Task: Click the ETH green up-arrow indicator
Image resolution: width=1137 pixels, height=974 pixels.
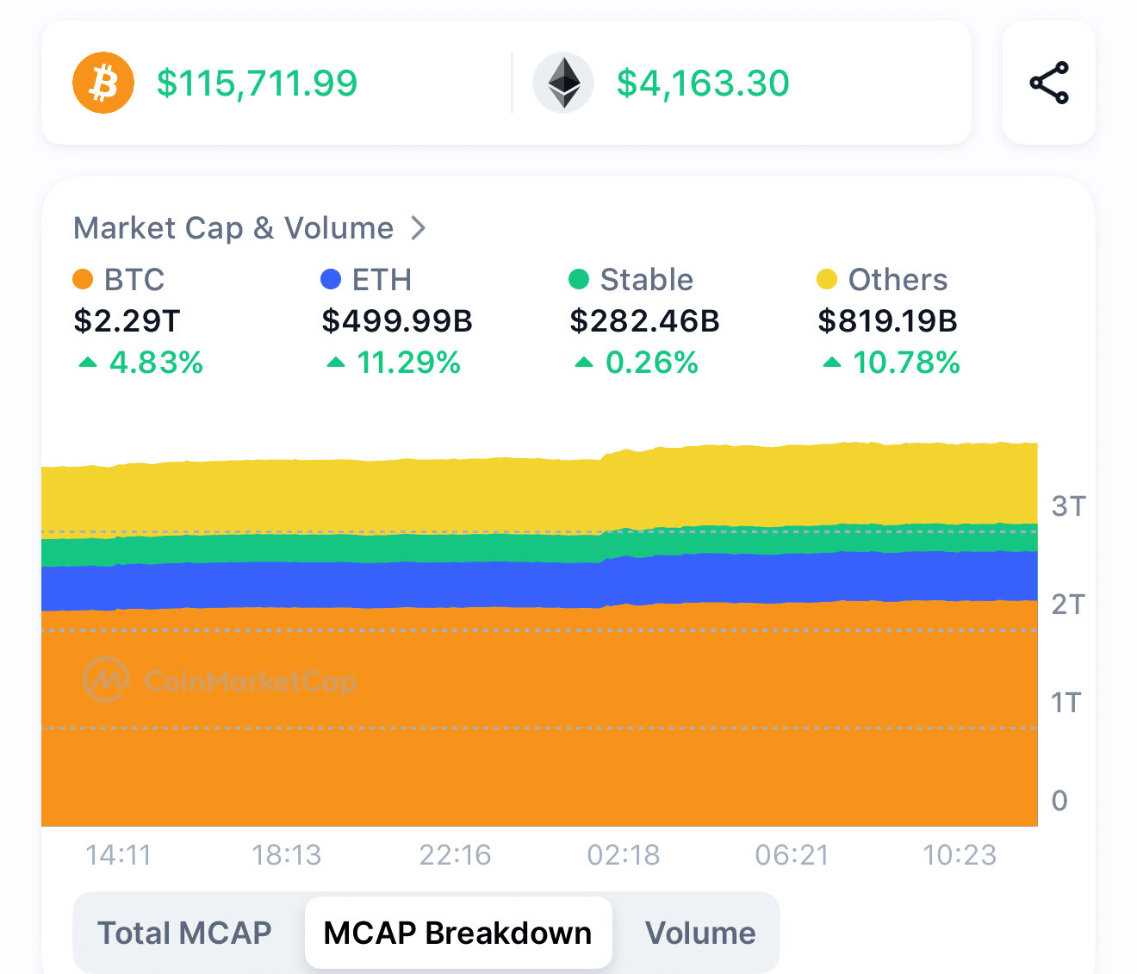Action: point(336,363)
